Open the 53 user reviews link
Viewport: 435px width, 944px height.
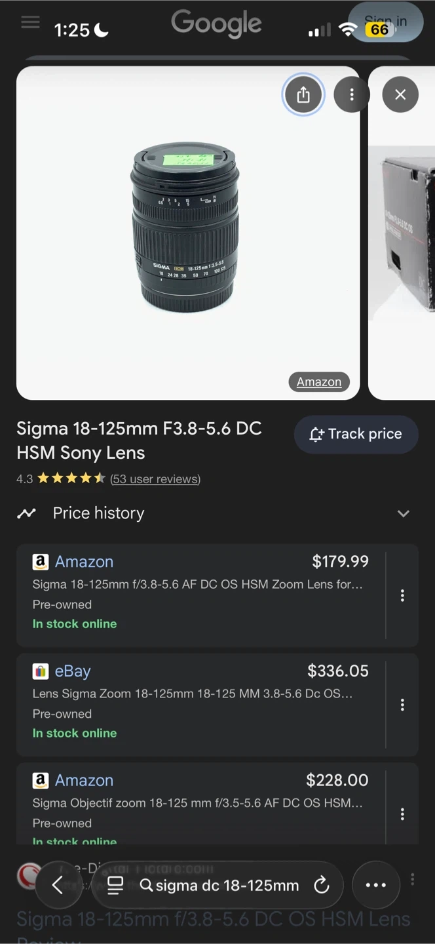[x=155, y=479]
